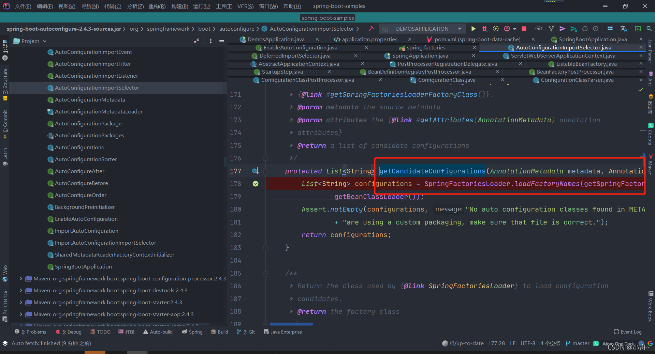Click the LF line separator widget
This screenshot has height=354, width=655.
[x=513, y=343]
